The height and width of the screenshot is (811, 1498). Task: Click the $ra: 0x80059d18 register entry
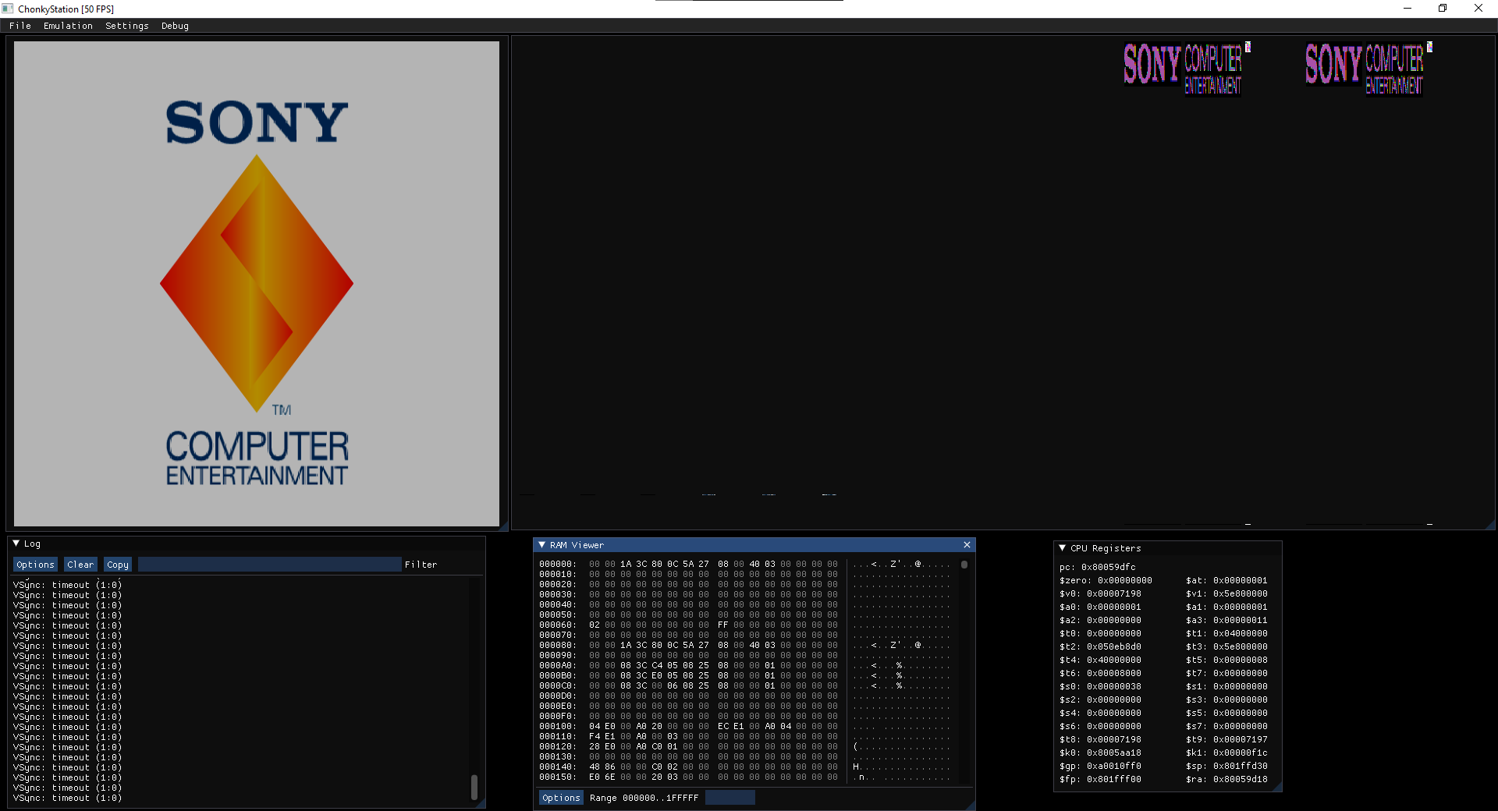point(1226,779)
